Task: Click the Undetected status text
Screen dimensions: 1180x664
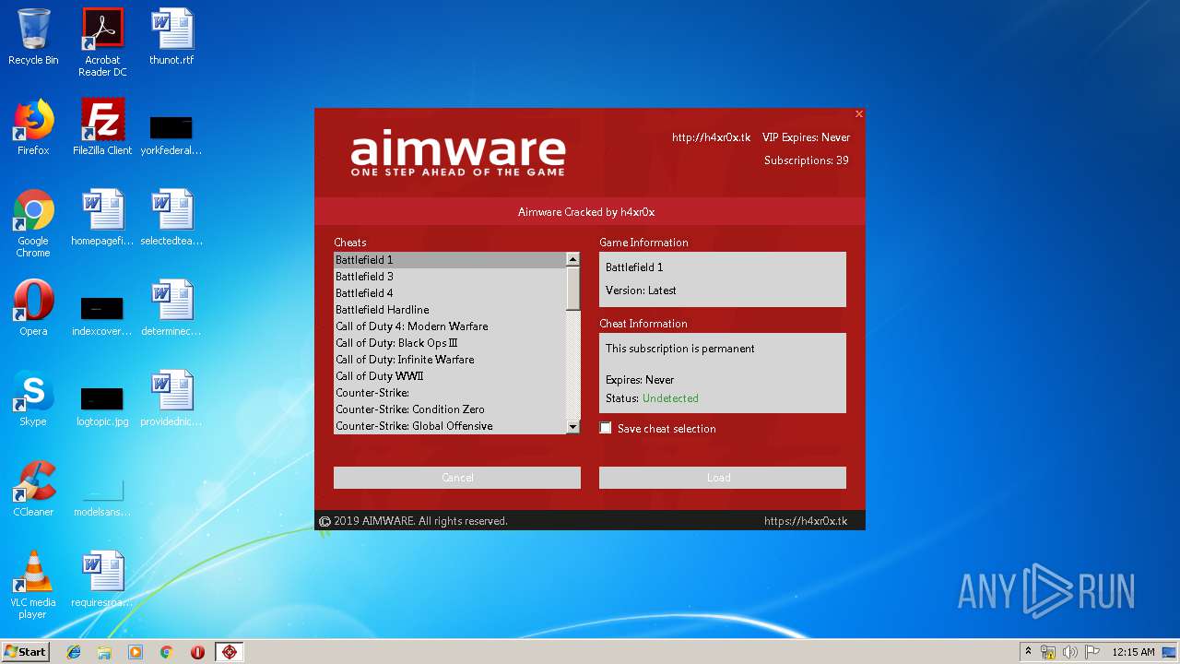Action: coord(670,398)
